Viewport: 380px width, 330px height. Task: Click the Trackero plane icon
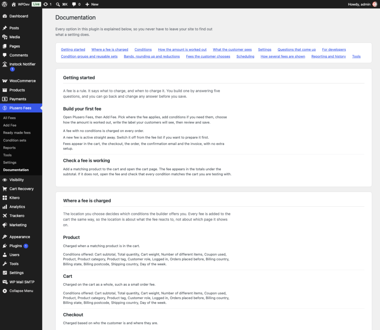pyautogui.click(x=4, y=216)
